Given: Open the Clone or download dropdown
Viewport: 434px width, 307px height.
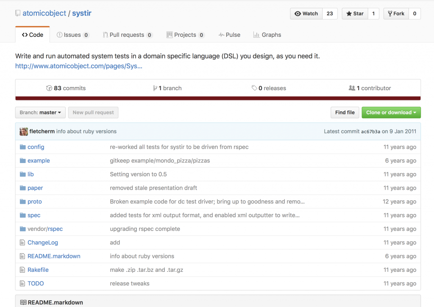Looking at the screenshot, I should coord(391,113).
